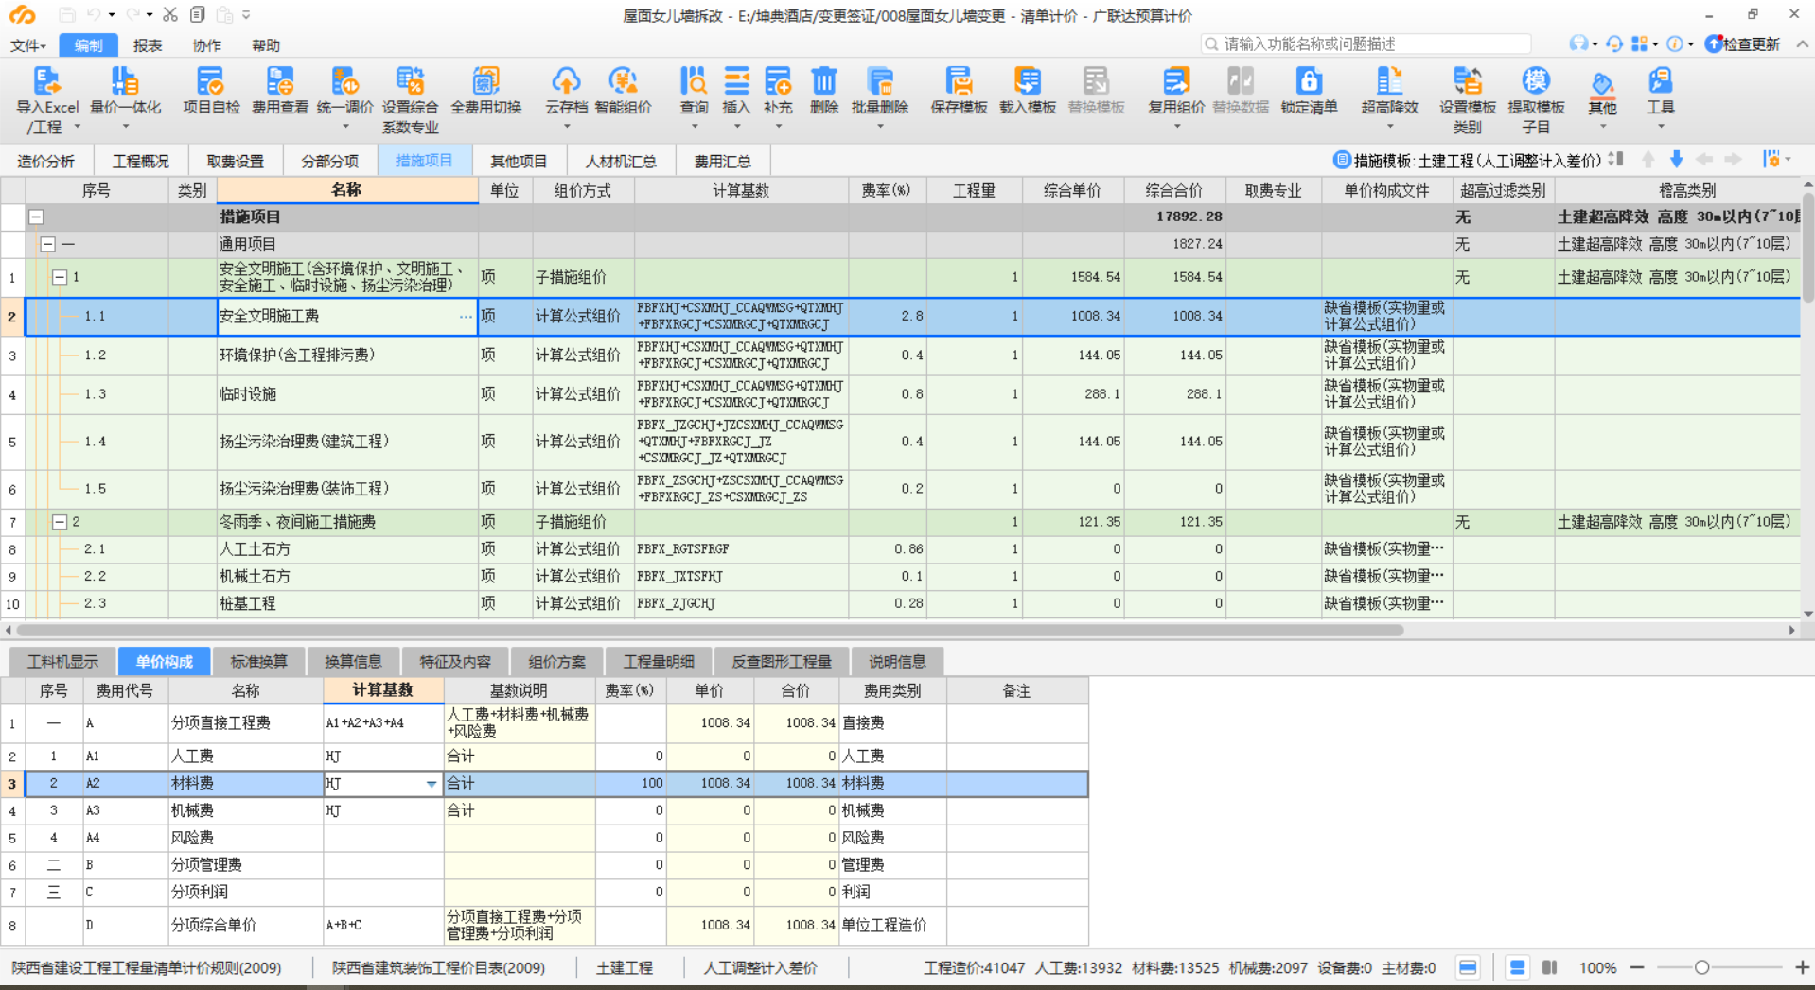Click the 云存档 cloud archive icon

coord(566,81)
